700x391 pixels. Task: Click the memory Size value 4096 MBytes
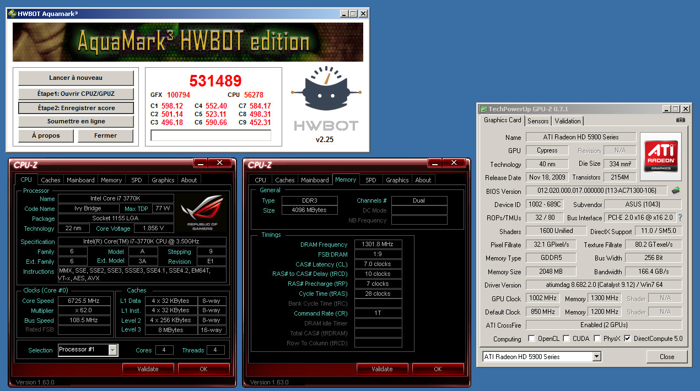(x=311, y=210)
